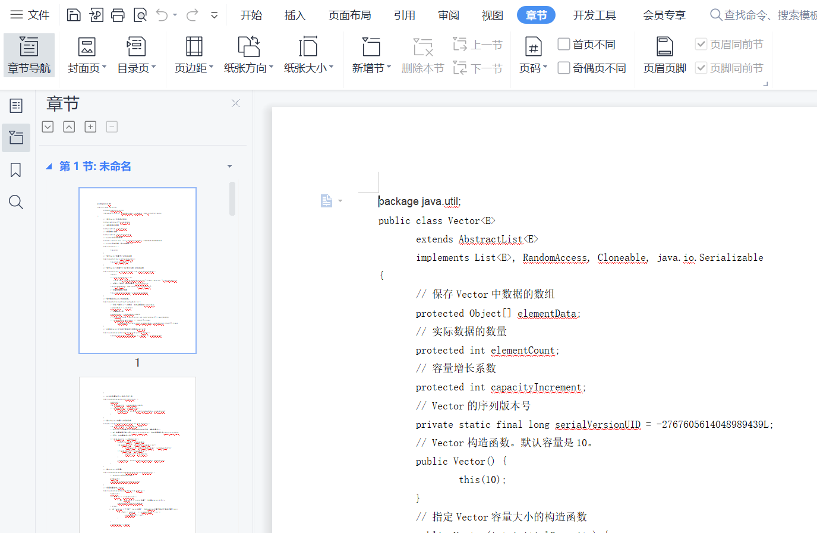817x533 pixels.
Task: Open the 开发工具 tab
Action: [595, 15]
